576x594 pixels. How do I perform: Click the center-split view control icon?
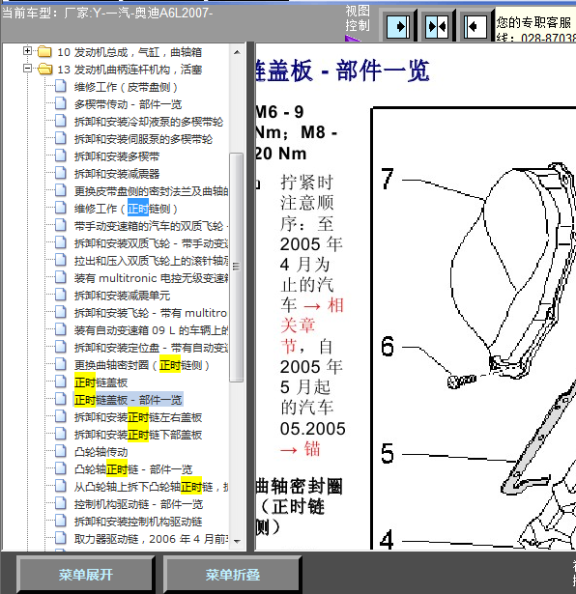click(x=437, y=26)
